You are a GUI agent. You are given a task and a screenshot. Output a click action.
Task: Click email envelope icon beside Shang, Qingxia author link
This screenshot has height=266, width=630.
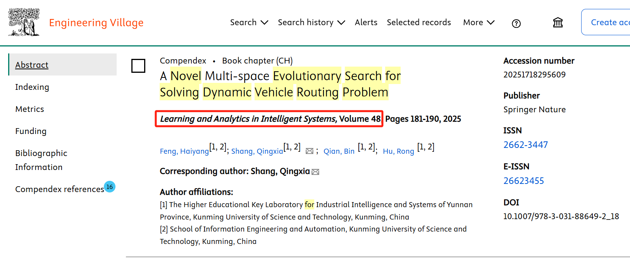[x=309, y=151]
